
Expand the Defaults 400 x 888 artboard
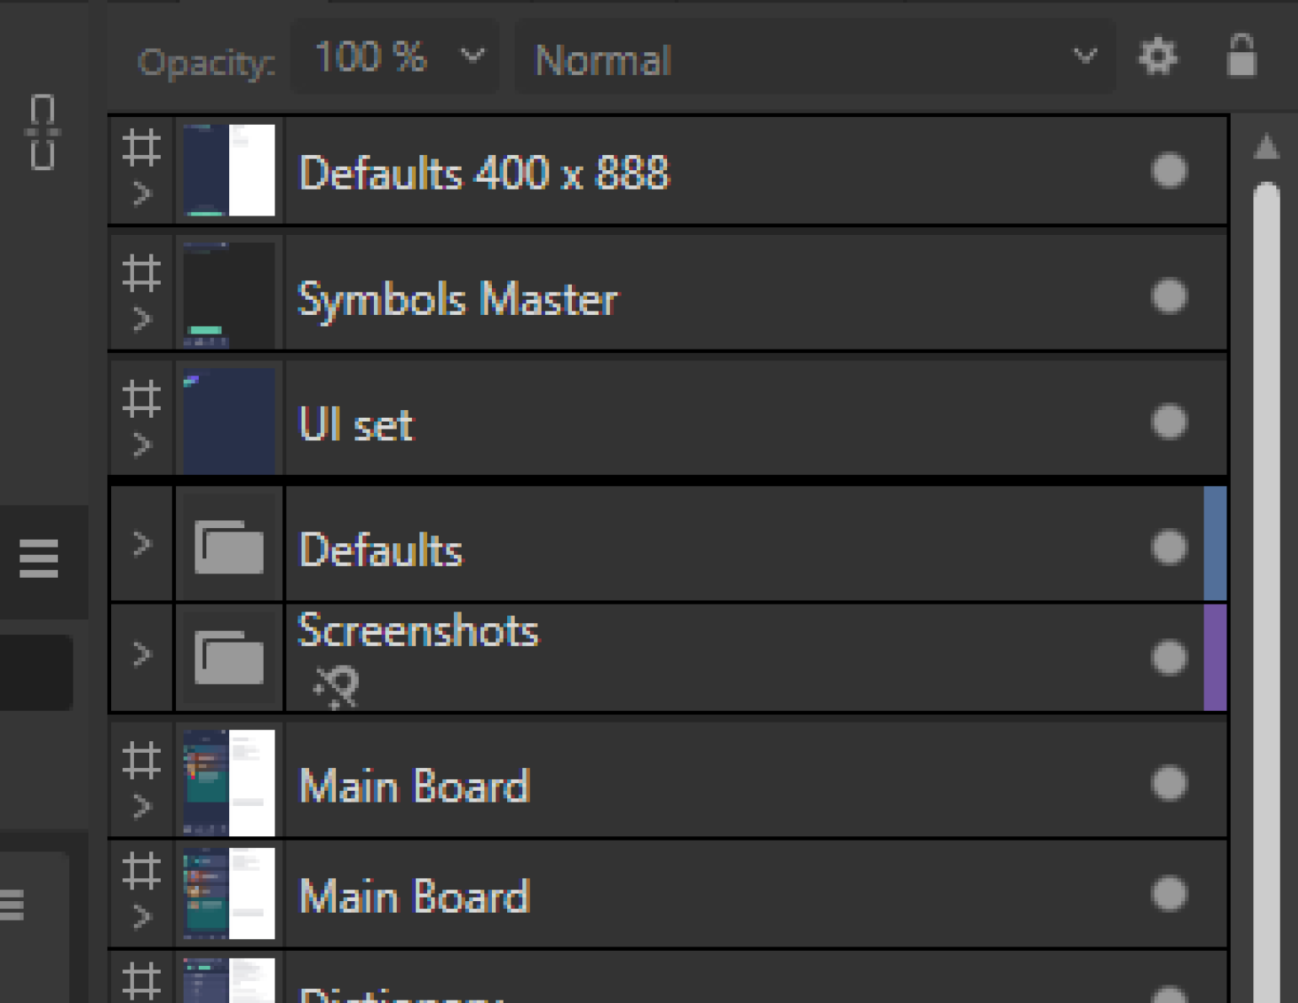point(142,195)
